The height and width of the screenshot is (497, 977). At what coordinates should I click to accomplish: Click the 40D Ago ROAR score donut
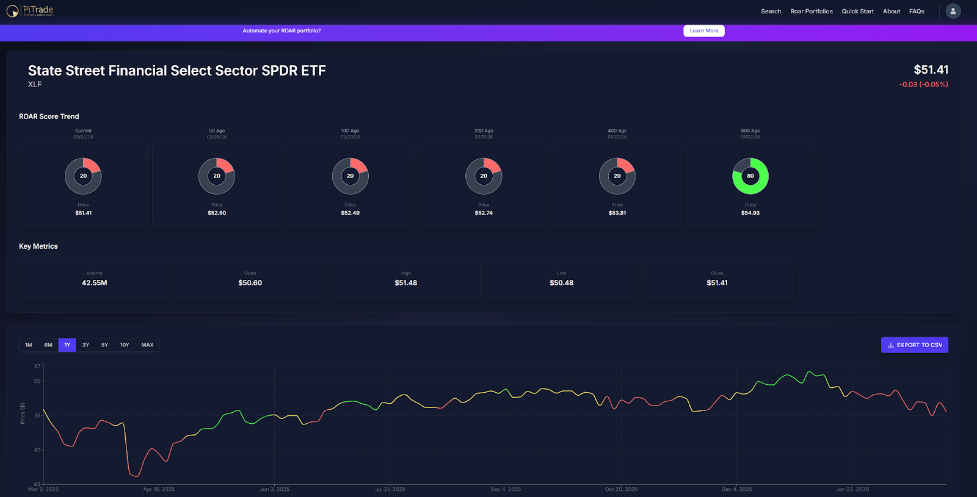[x=617, y=176]
